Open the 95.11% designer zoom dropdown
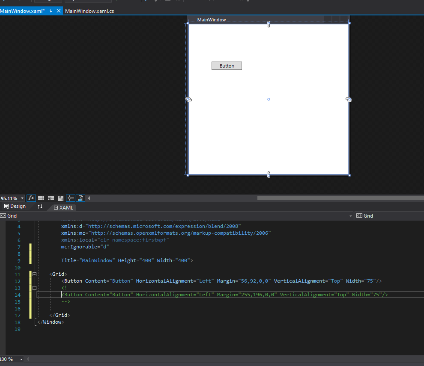 click(21, 198)
